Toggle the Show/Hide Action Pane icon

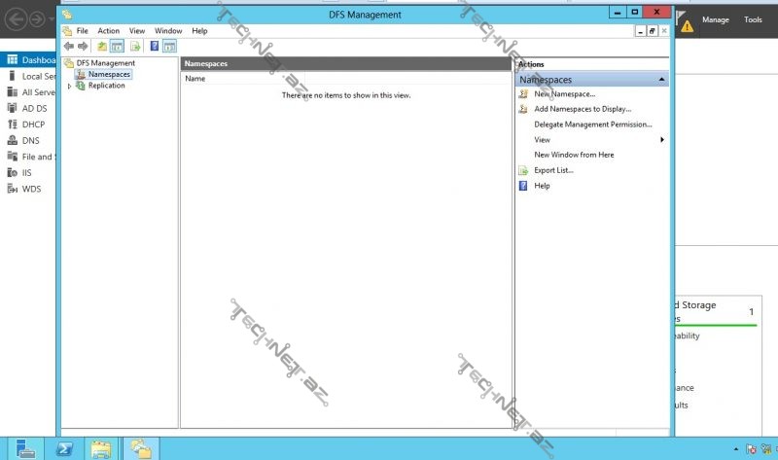point(169,46)
